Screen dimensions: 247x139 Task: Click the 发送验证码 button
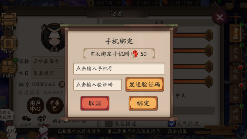[145, 84]
